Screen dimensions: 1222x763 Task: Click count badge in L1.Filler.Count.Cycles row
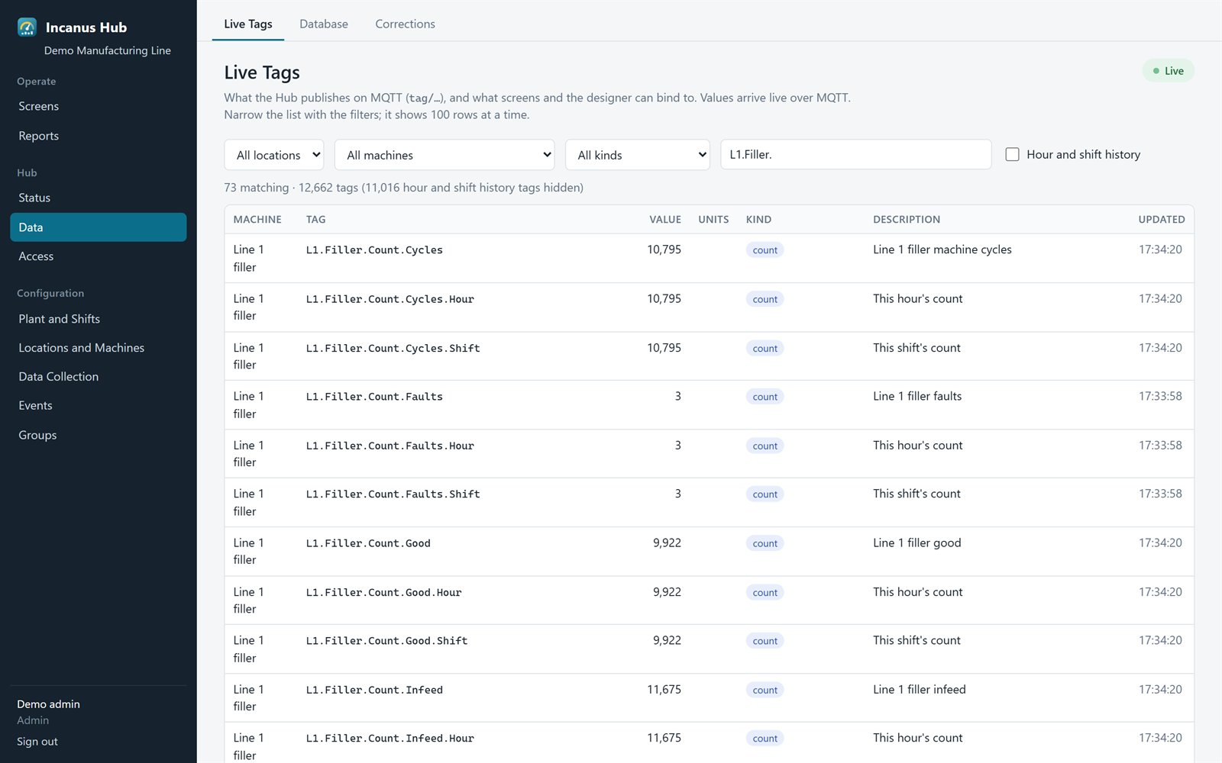(765, 250)
